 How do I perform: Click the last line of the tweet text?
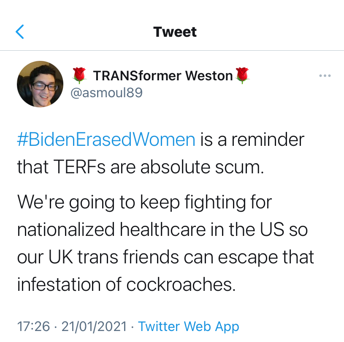point(126,285)
